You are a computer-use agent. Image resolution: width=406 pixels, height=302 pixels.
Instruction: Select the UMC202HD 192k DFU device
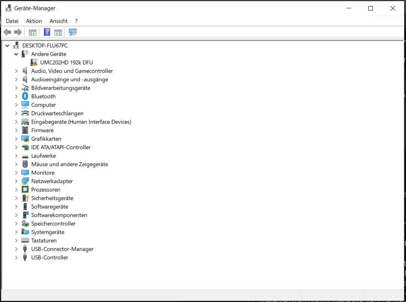point(66,63)
